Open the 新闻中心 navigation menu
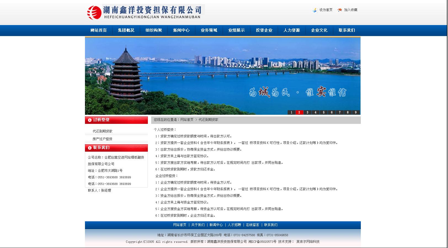The width and height of the screenshot is (448, 248). pos(181,30)
